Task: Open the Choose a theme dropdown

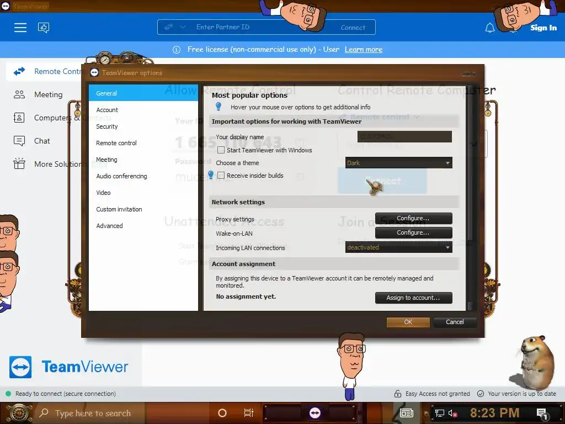Action: point(398,163)
